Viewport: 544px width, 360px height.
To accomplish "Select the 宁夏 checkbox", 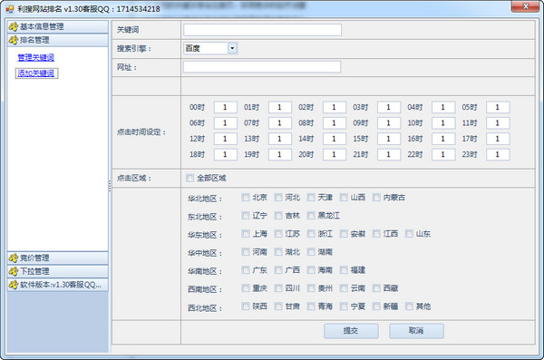I will pos(344,306).
